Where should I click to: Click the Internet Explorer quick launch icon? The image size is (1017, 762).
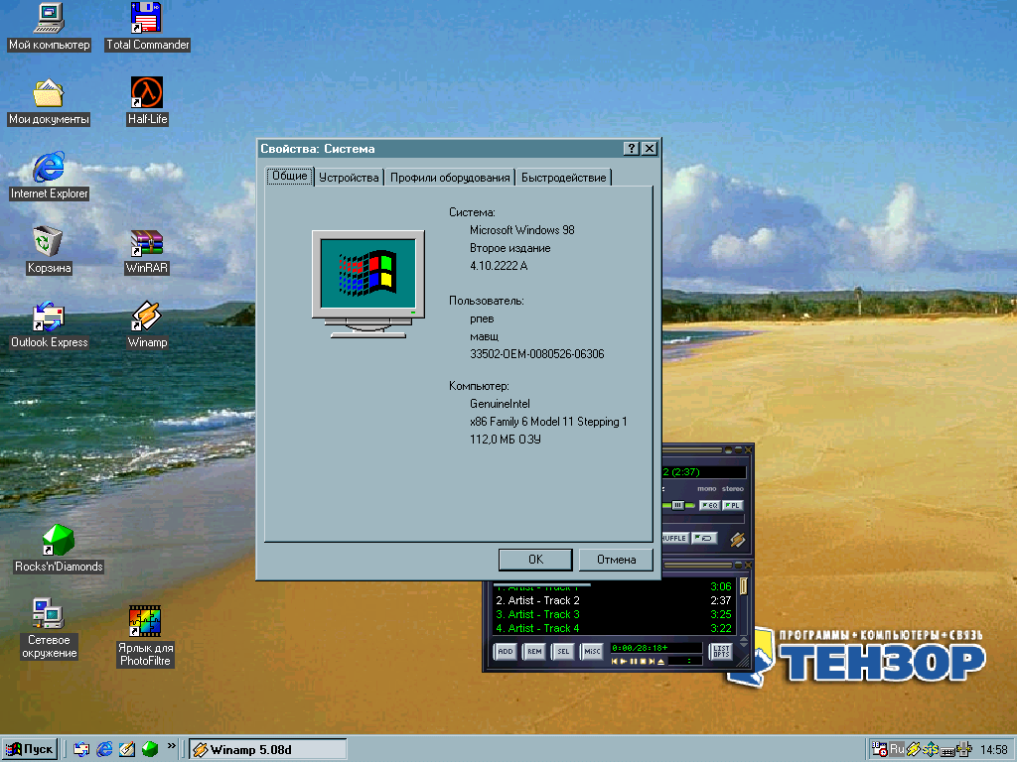tap(104, 749)
